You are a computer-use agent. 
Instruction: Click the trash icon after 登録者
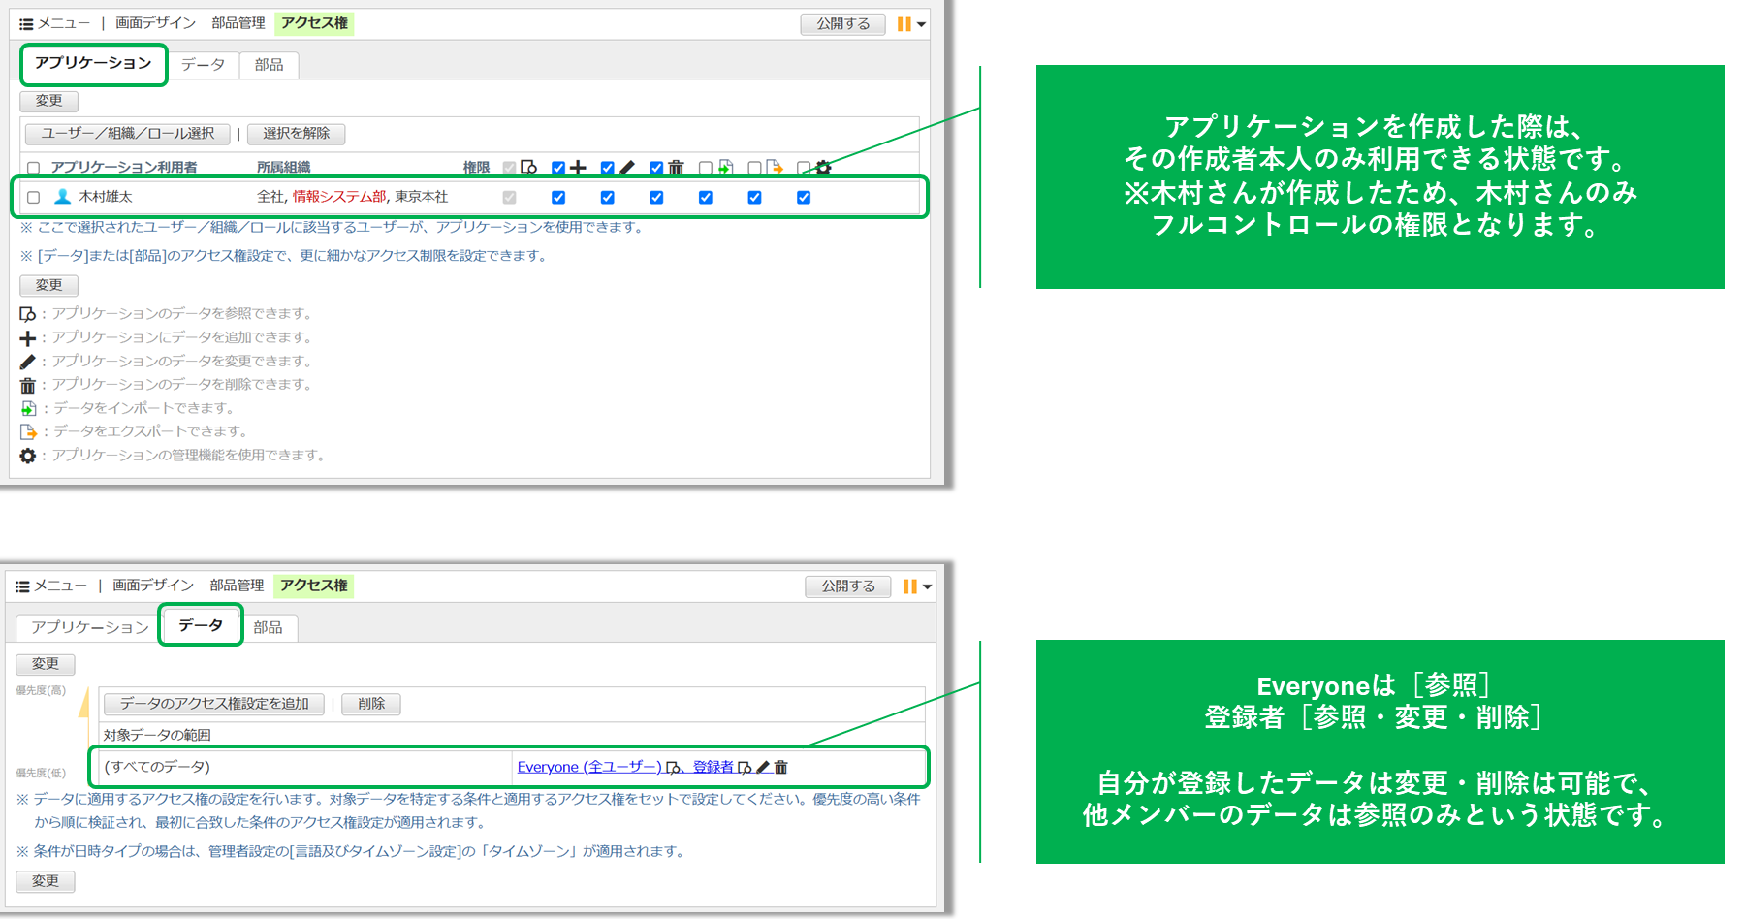[780, 768]
